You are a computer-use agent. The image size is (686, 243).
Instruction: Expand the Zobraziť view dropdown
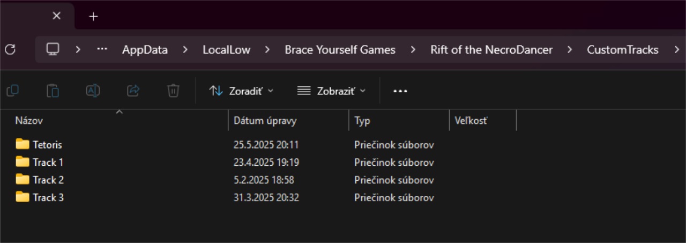coord(331,91)
